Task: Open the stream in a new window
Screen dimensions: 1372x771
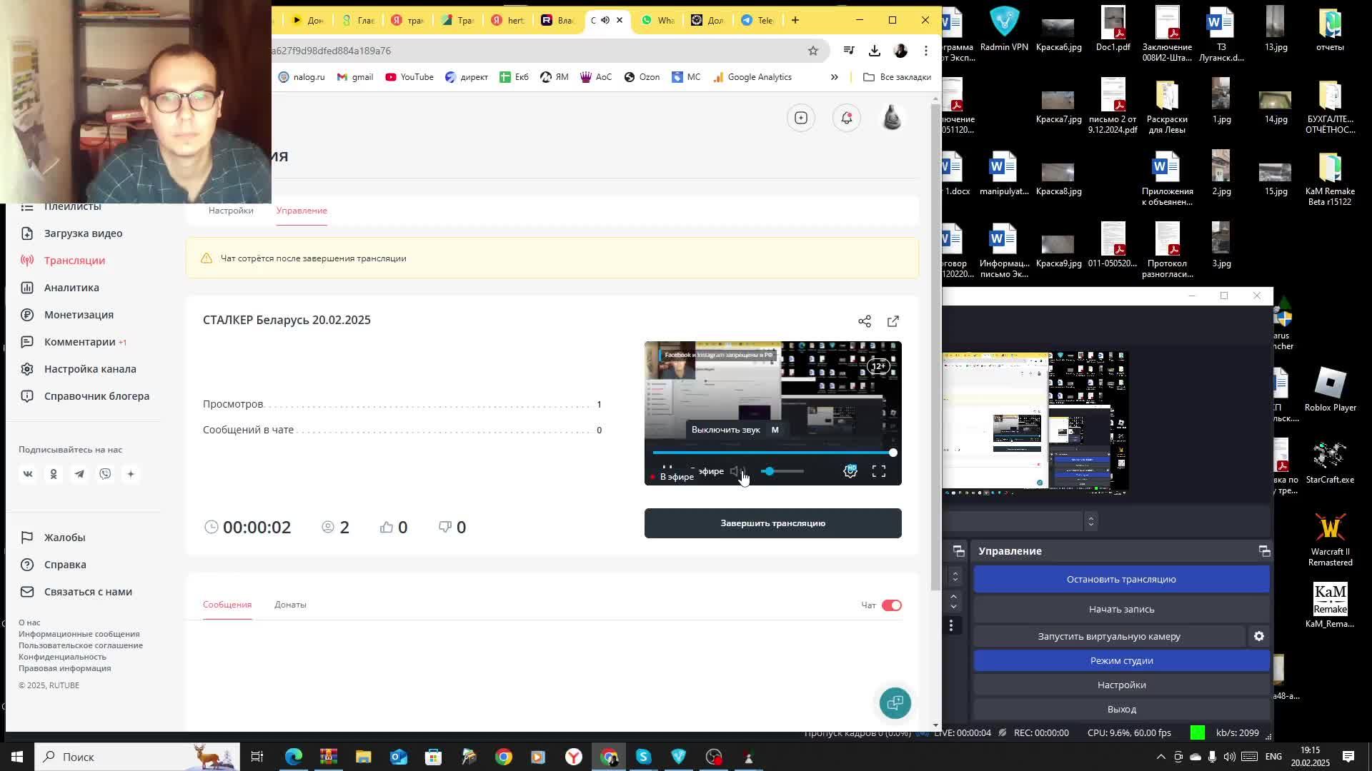Action: pyautogui.click(x=893, y=321)
